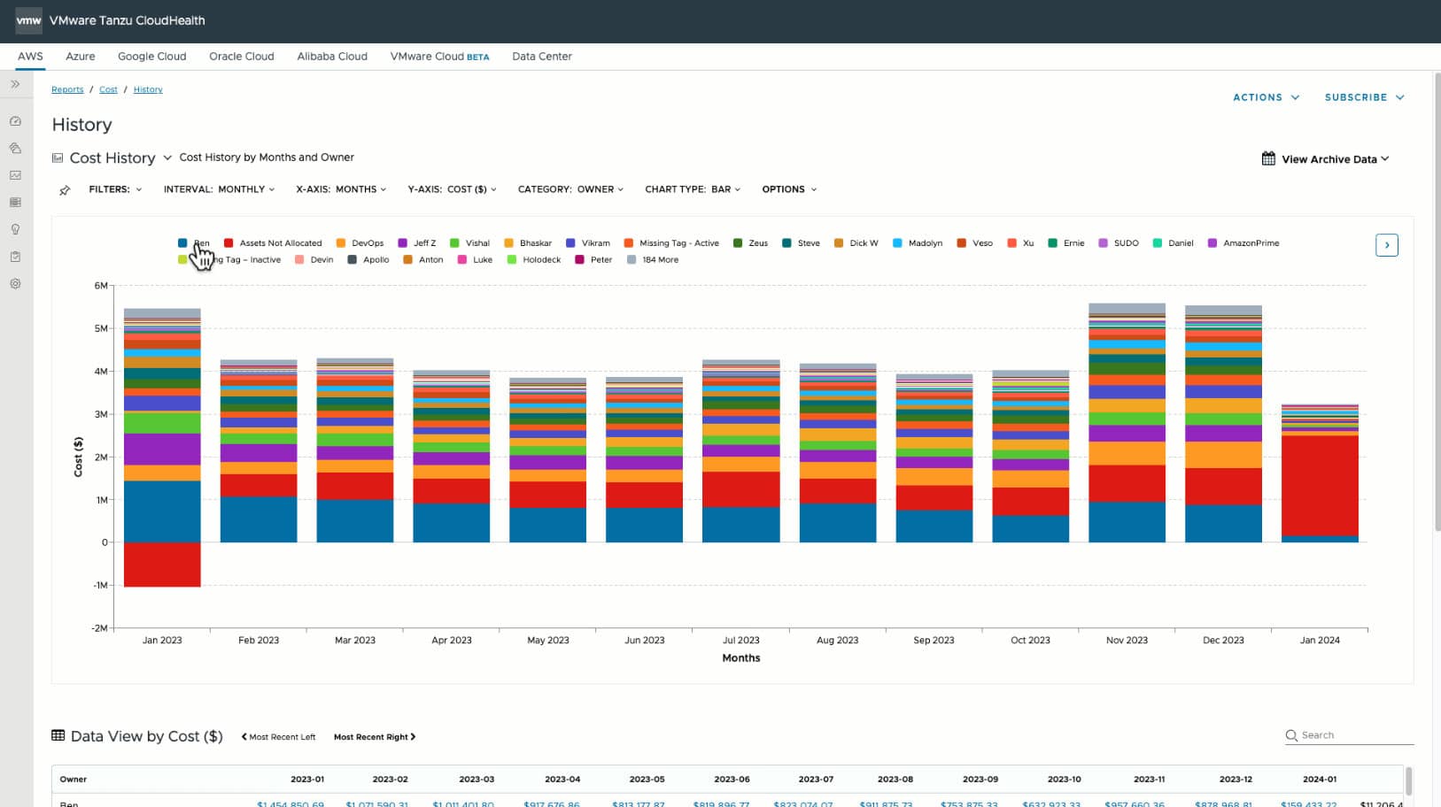Click the clipboard checkmark icon in the sidebar
This screenshot has height=807, width=1441.
click(x=15, y=257)
